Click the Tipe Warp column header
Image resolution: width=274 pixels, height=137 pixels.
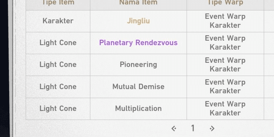coord(225,3)
